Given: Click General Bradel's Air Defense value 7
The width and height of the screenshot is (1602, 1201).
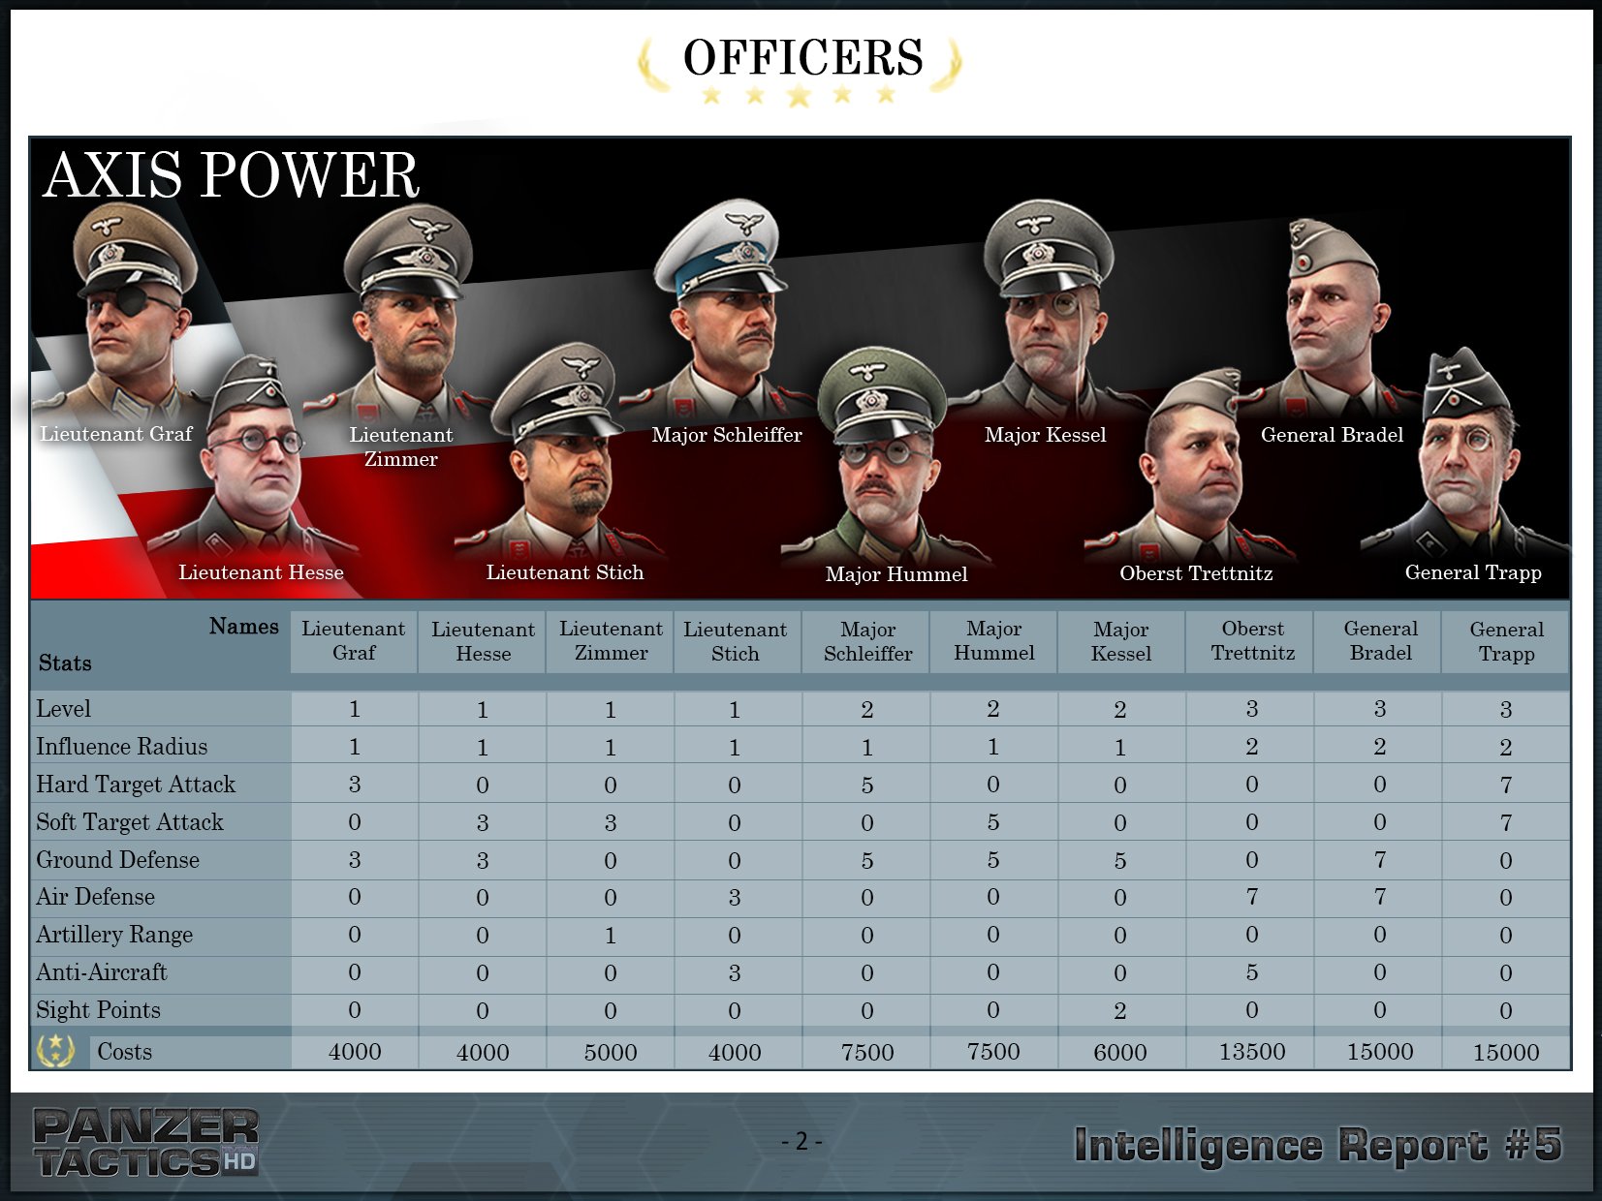Looking at the screenshot, I should tap(1380, 897).
